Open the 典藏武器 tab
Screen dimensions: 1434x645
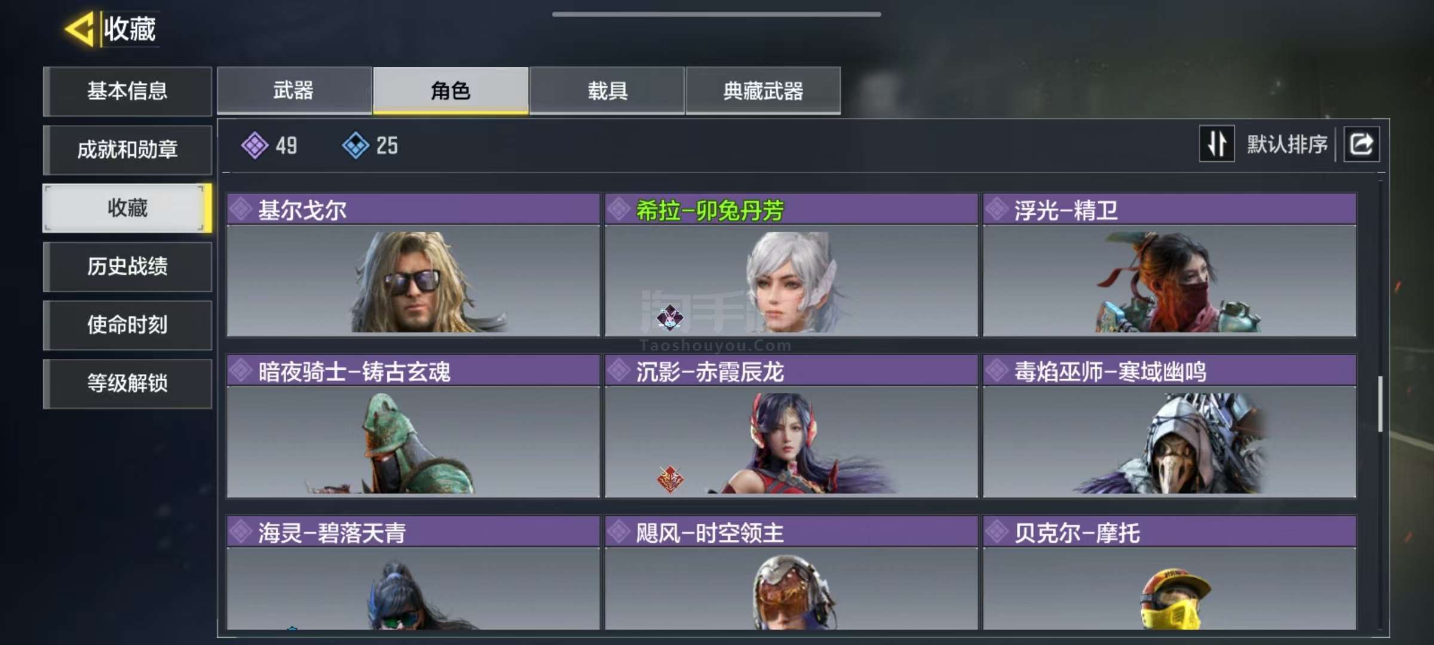click(x=763, y=90)
